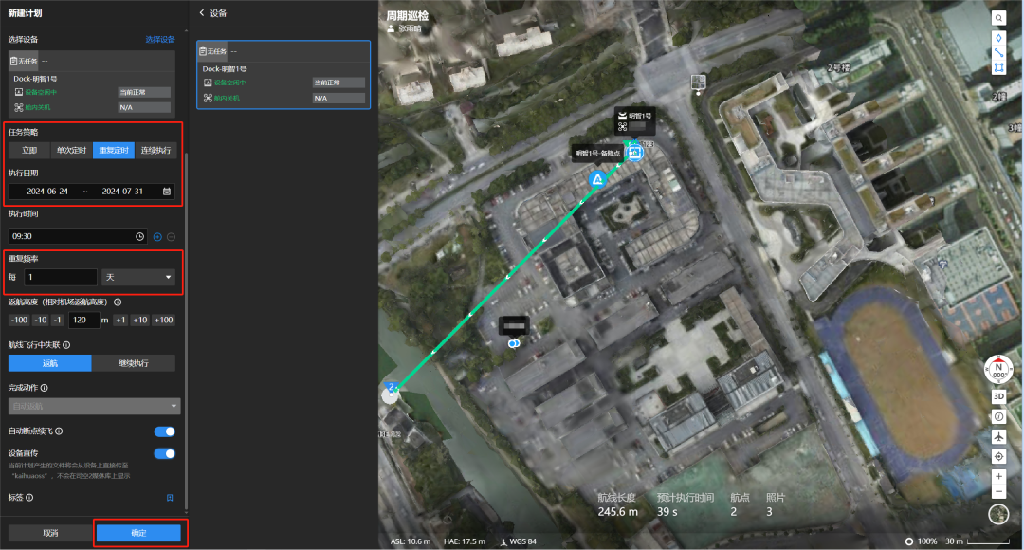Screen dimensions: 1024x550
Task: Open the map layer globe thumbnail
Action: click(x=998, y=515)
